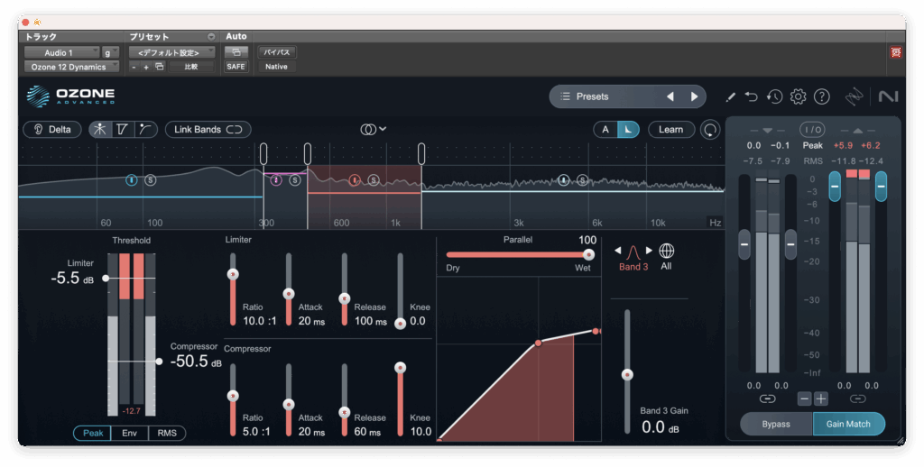Open the undo history clock icon

[x=774, y=96]
